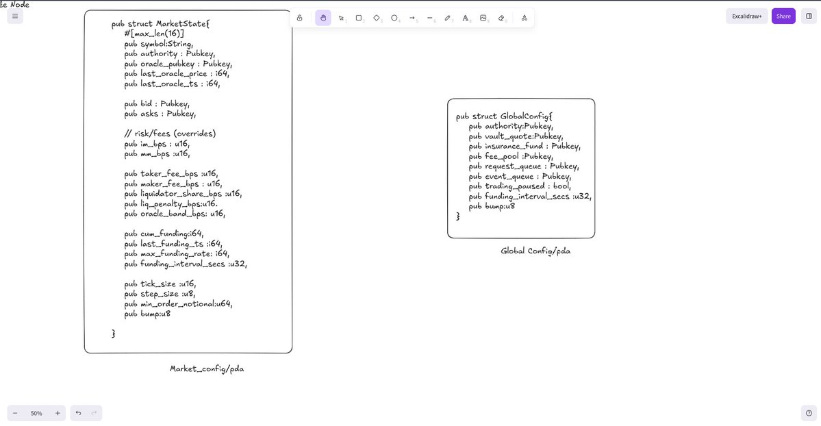Select the Arrow tool

pos(412,18)
